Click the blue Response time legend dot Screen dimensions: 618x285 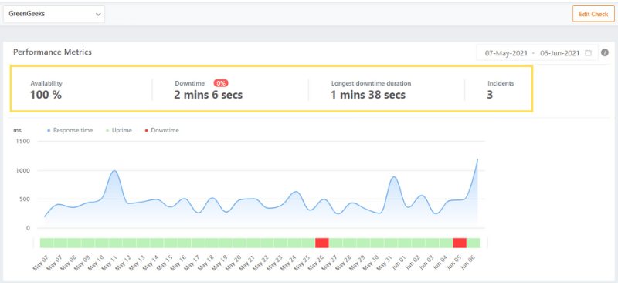point(49,130)
